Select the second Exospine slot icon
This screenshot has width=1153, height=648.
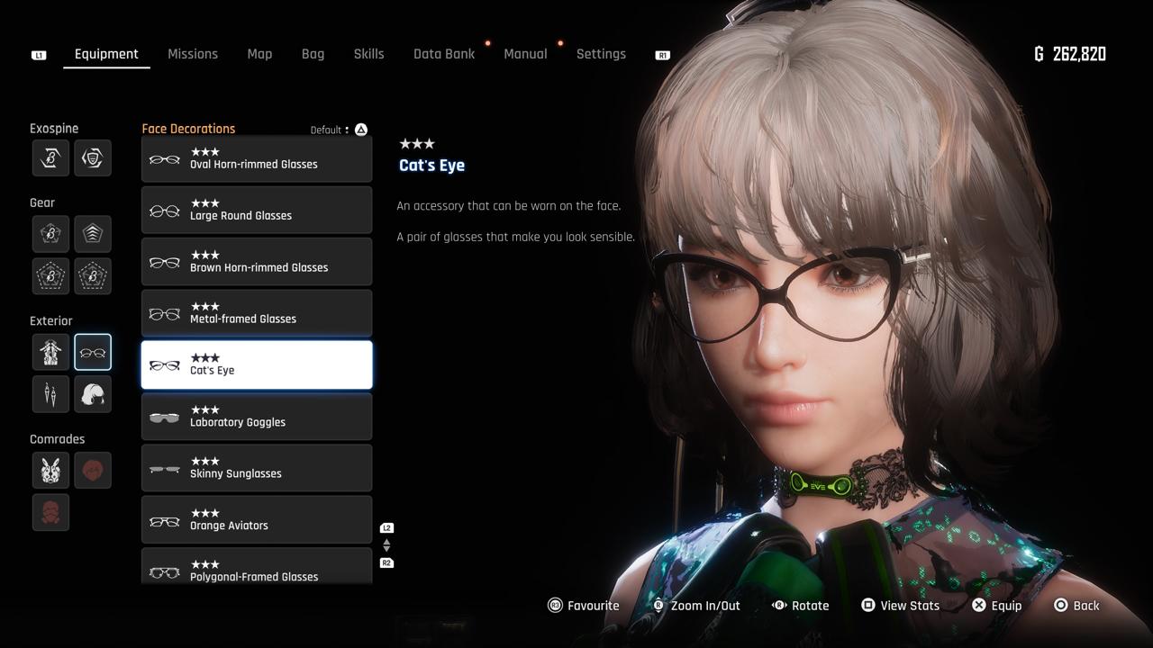(x=93, y=157)
